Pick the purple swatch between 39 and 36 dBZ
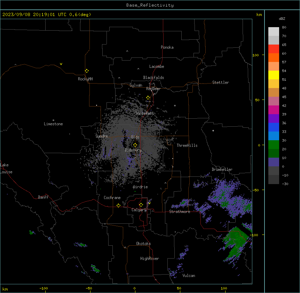300x293 pixels. point(274,119)
